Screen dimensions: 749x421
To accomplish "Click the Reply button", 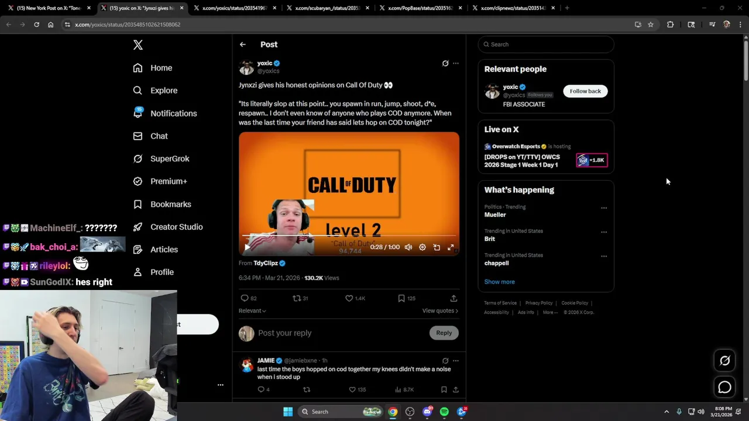I will [x=444, y=333].
